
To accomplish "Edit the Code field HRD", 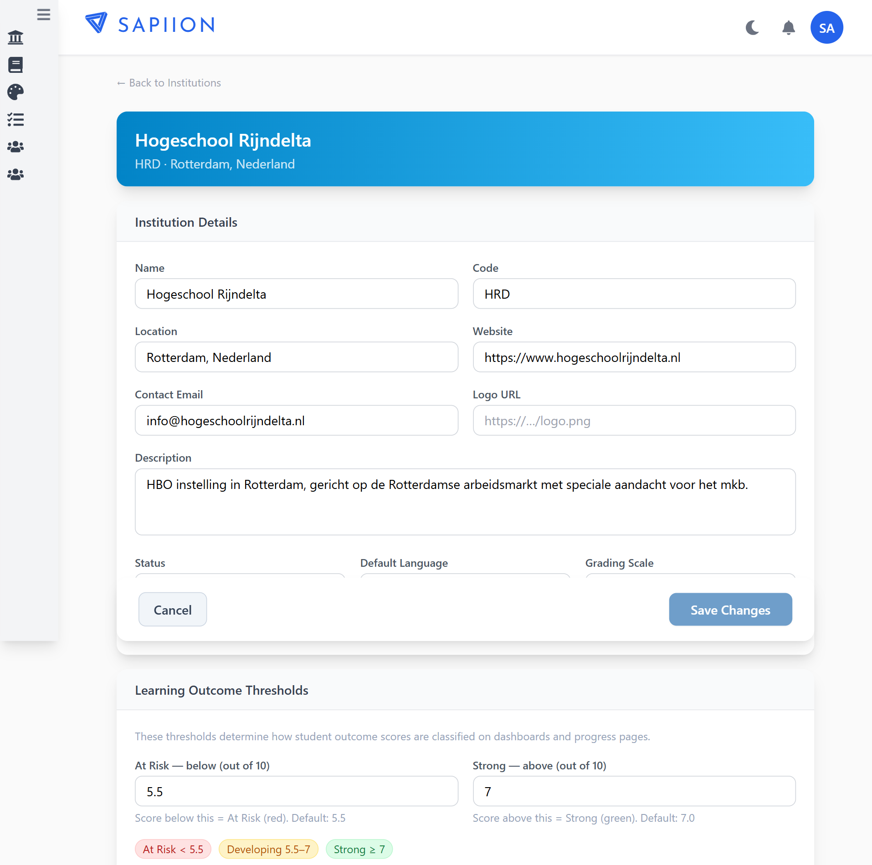I will 634,294.
